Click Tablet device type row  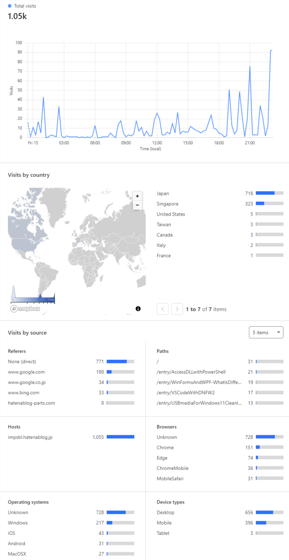(x=220, y=533)
